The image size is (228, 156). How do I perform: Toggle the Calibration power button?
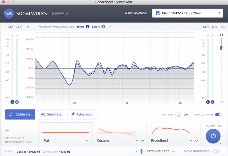pos(213,136)
